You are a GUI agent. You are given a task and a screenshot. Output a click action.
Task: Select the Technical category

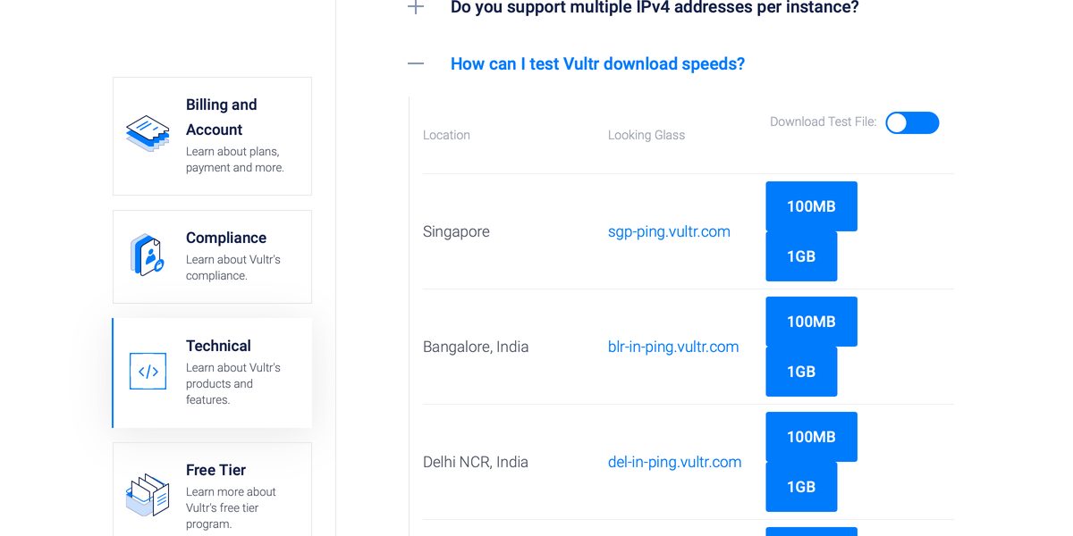tap(212, 373)
